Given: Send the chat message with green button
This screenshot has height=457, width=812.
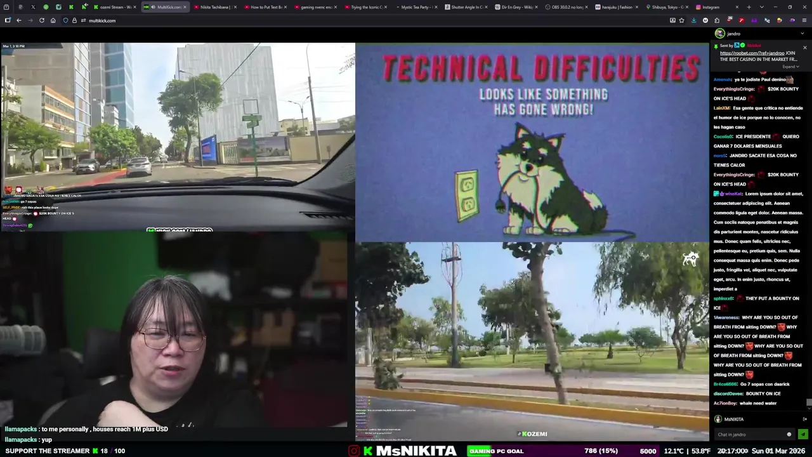Looking at the screenshot, I should click(802, 434).
